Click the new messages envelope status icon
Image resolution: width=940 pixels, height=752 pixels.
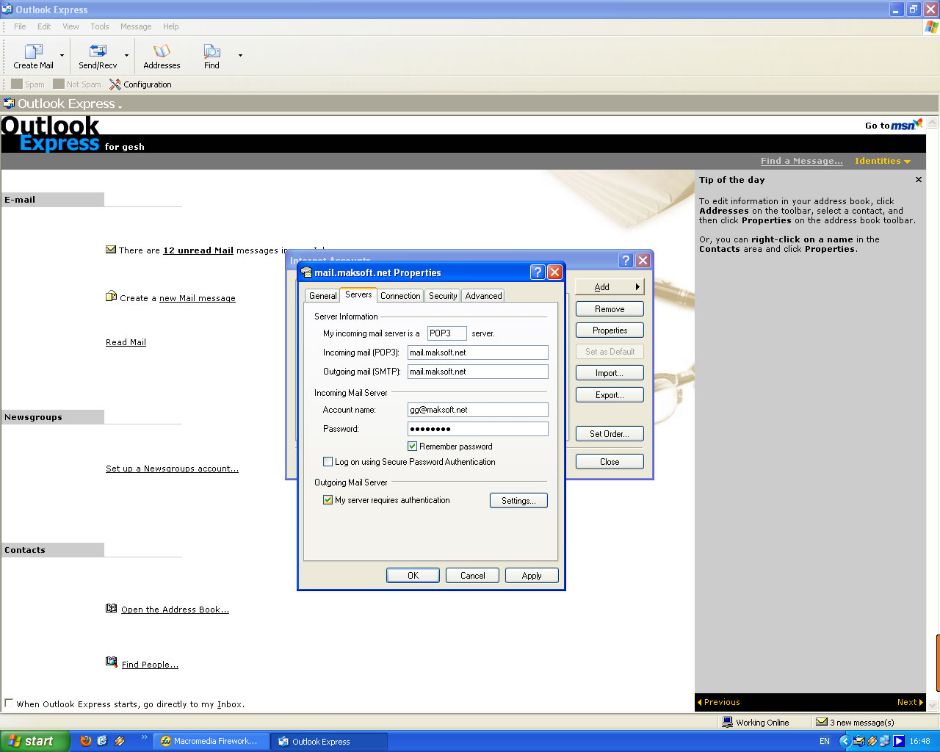tap(822, 722)
